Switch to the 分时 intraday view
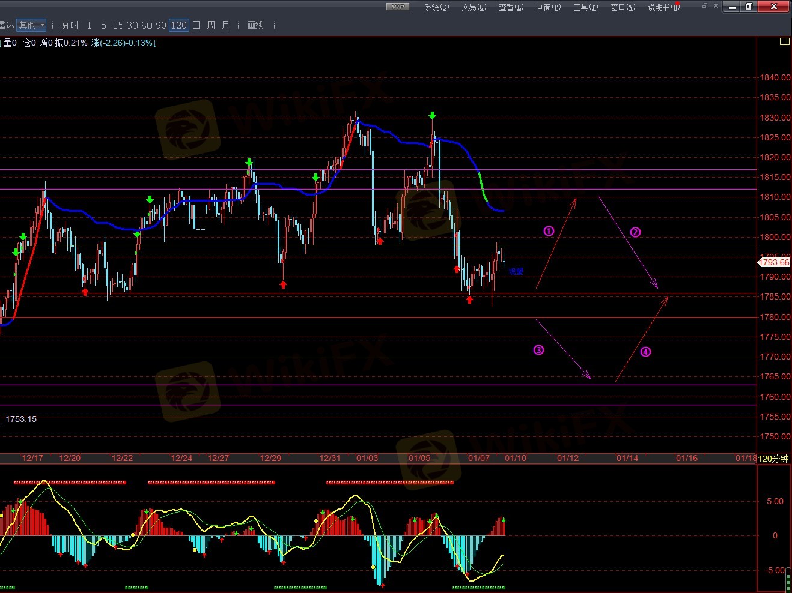The height and width of the screenshot is (593, 792). pos(70,25)
